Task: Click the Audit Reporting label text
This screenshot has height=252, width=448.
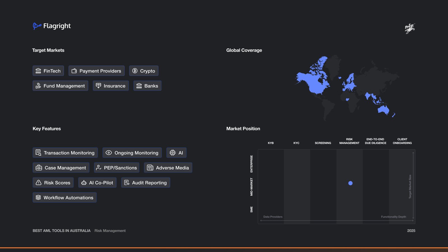Action: pos(149,183)
